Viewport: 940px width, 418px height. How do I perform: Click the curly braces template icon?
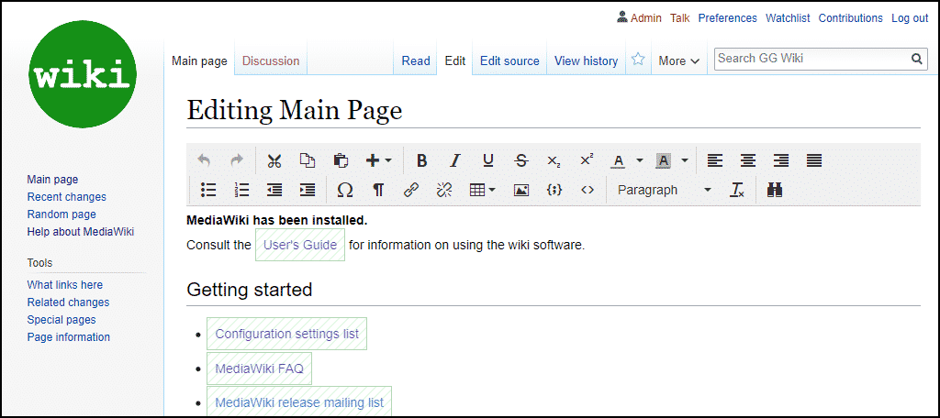coord(554,190)
